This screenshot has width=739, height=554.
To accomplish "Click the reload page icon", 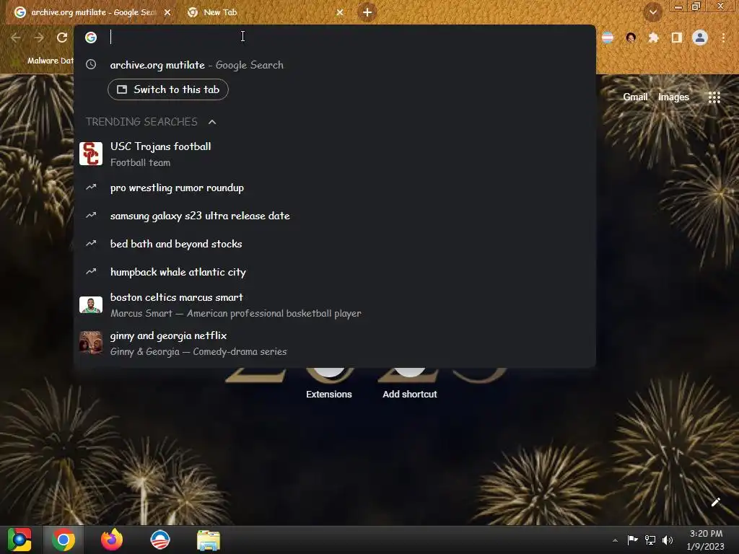I will [x=62, y=38].
